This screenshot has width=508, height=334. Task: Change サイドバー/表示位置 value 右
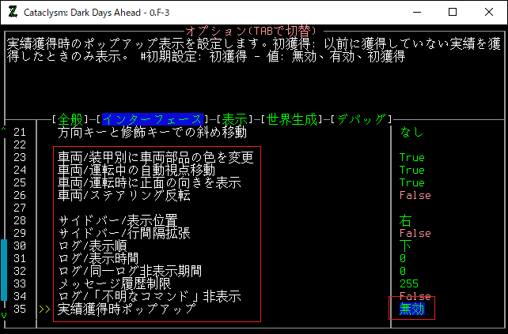(x=405, y=220)
